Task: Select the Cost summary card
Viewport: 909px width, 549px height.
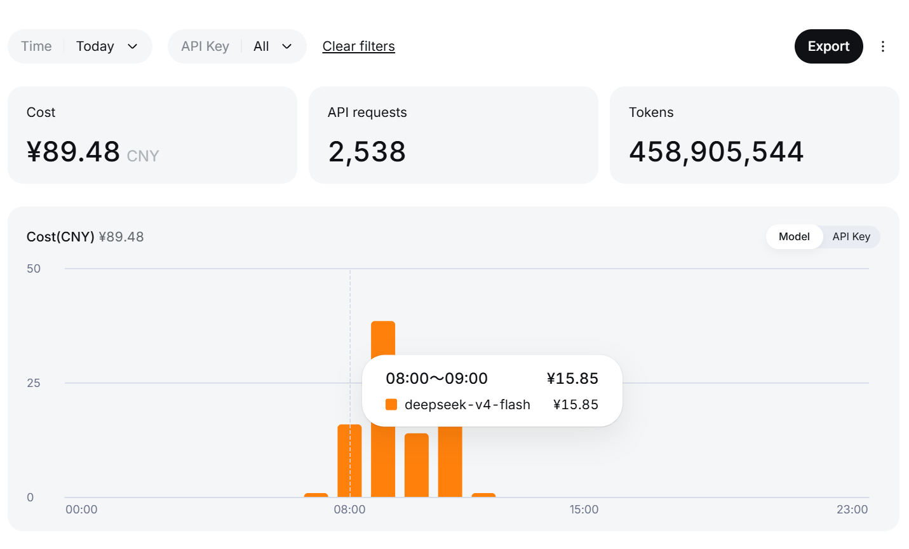Action: click(x=152, y=135)
